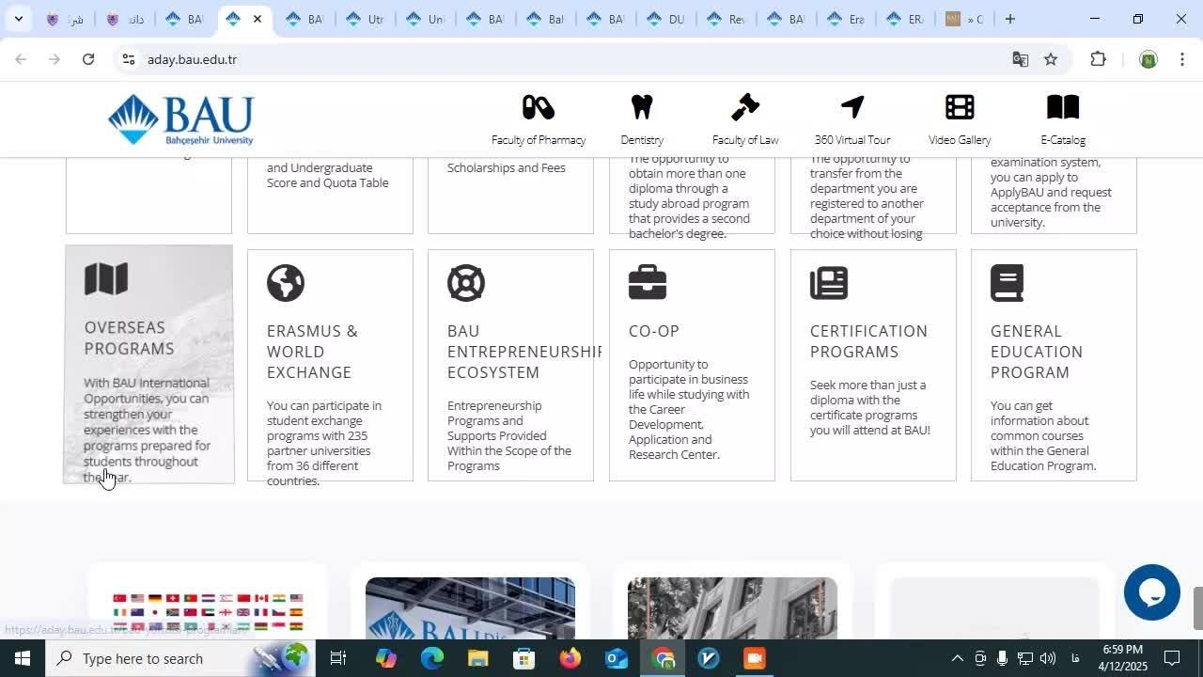Open the Video Gallery film icon

pyautogui.click(x=959, y=107)
